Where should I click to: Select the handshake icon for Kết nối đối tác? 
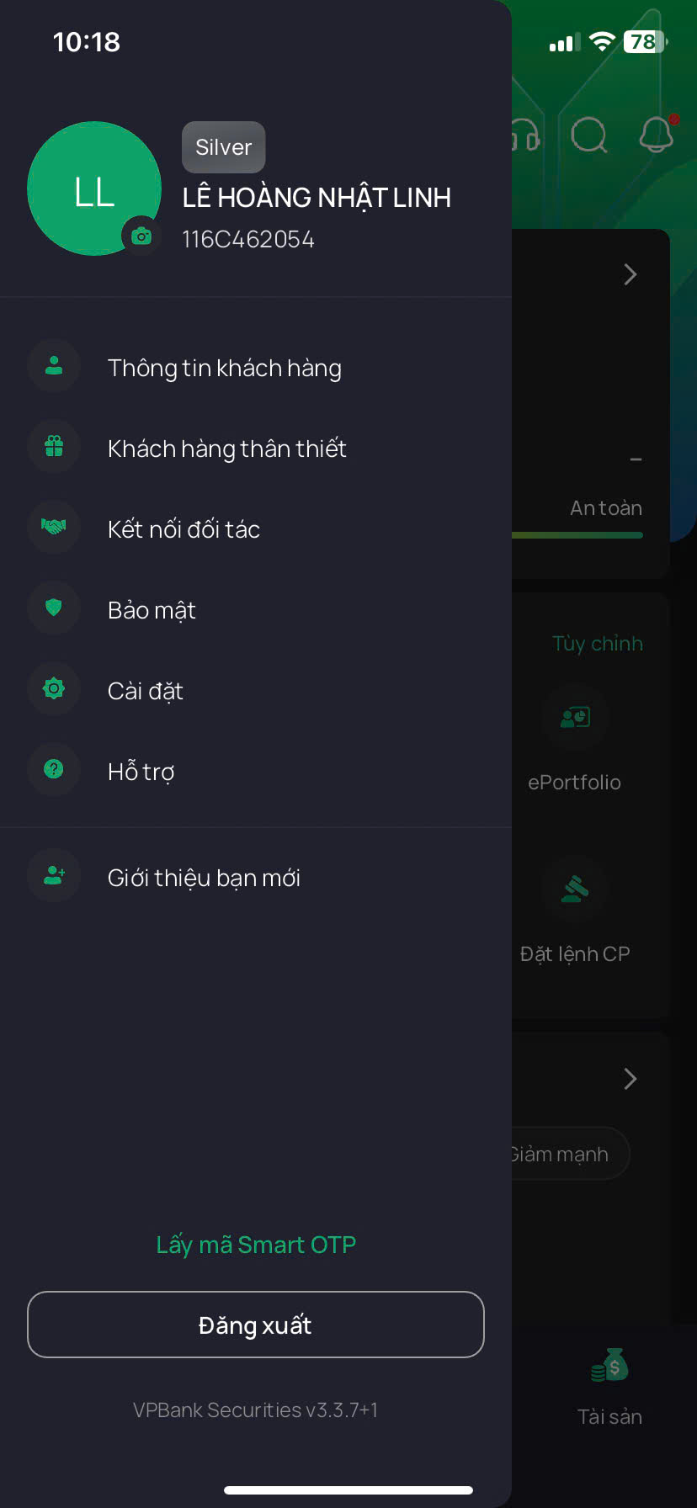click(53, 528)
